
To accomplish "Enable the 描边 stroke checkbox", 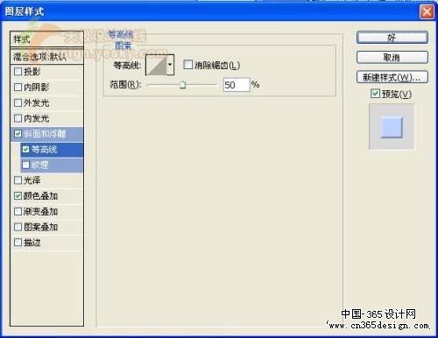I will (18, 242).
